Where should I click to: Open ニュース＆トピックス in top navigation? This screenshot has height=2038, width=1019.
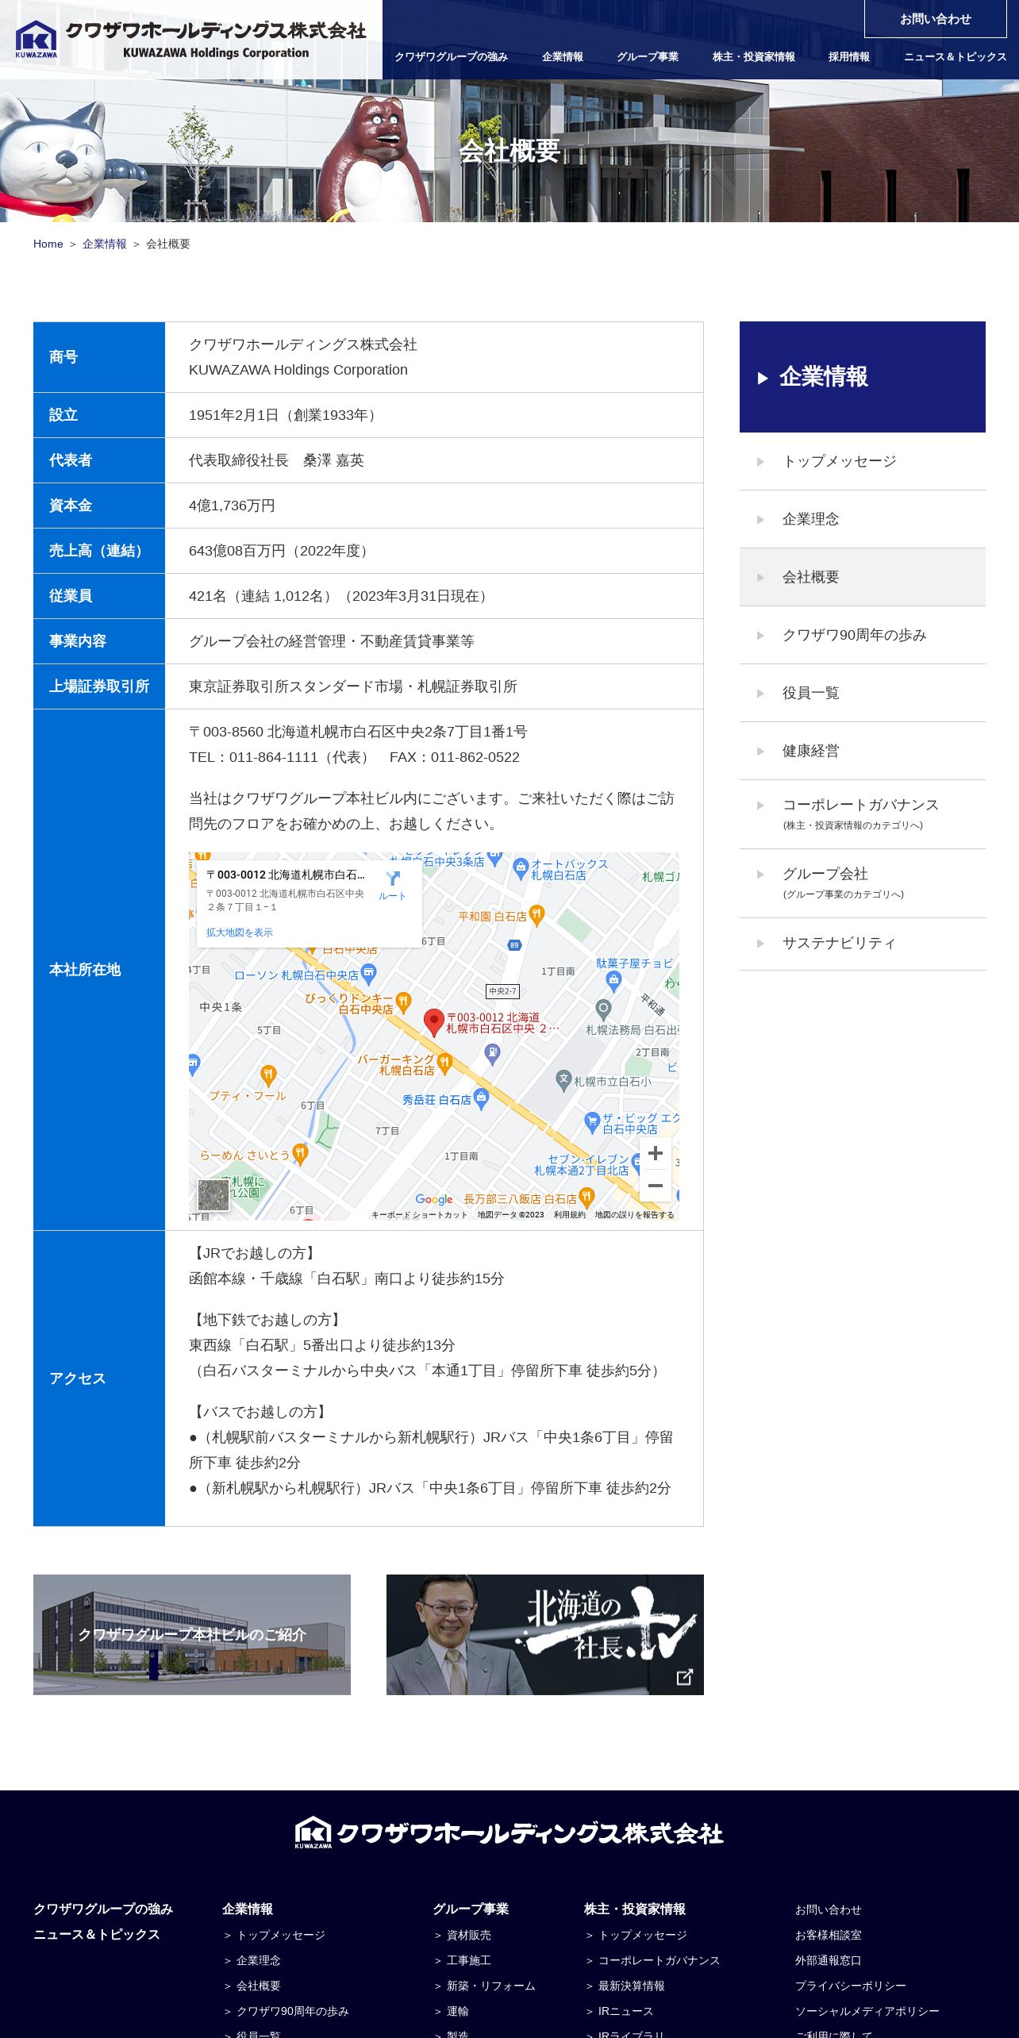click(x=955, y=56)
